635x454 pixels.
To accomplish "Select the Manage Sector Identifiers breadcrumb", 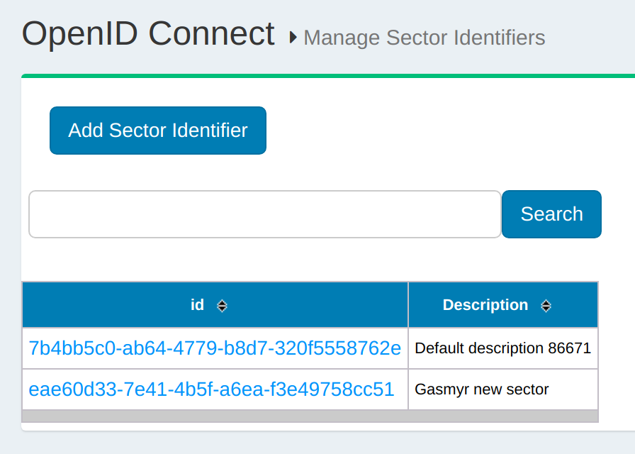I will pyautogui.click(x=424, y=38).
